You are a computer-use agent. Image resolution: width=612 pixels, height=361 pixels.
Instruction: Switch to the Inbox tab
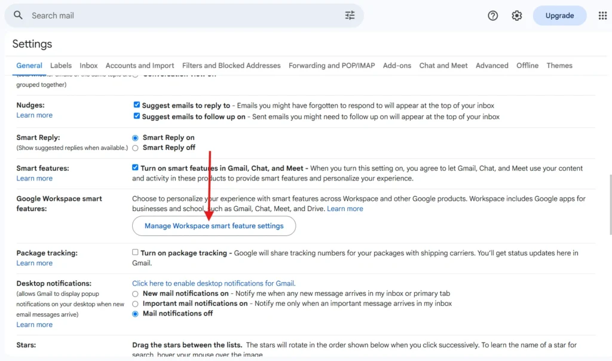coord(88,66)
